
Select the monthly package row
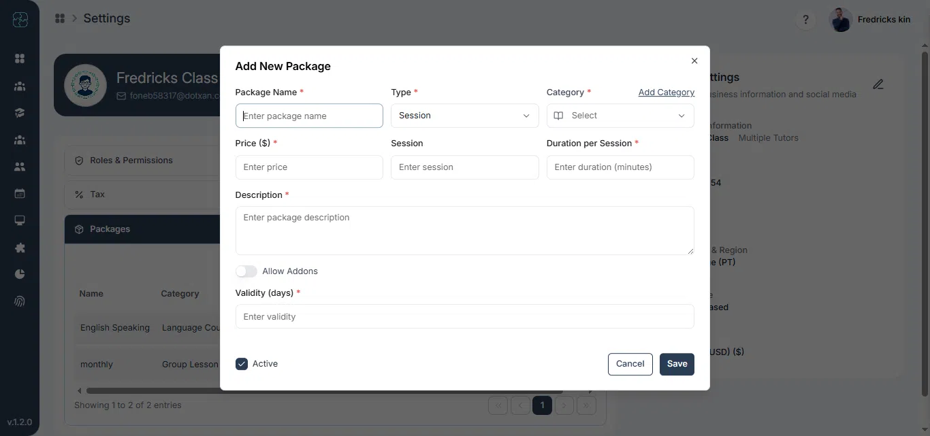tap(147, 365)
